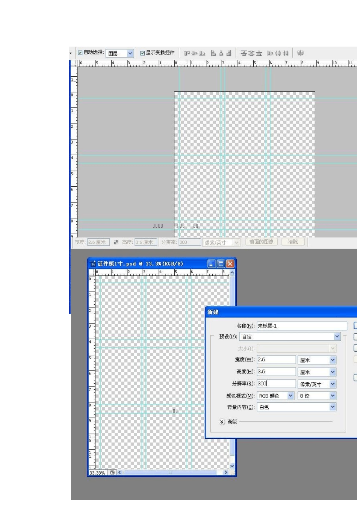
Task: Minimize the 证件照1寸.psd document window
Action: [x=212, y=264]
